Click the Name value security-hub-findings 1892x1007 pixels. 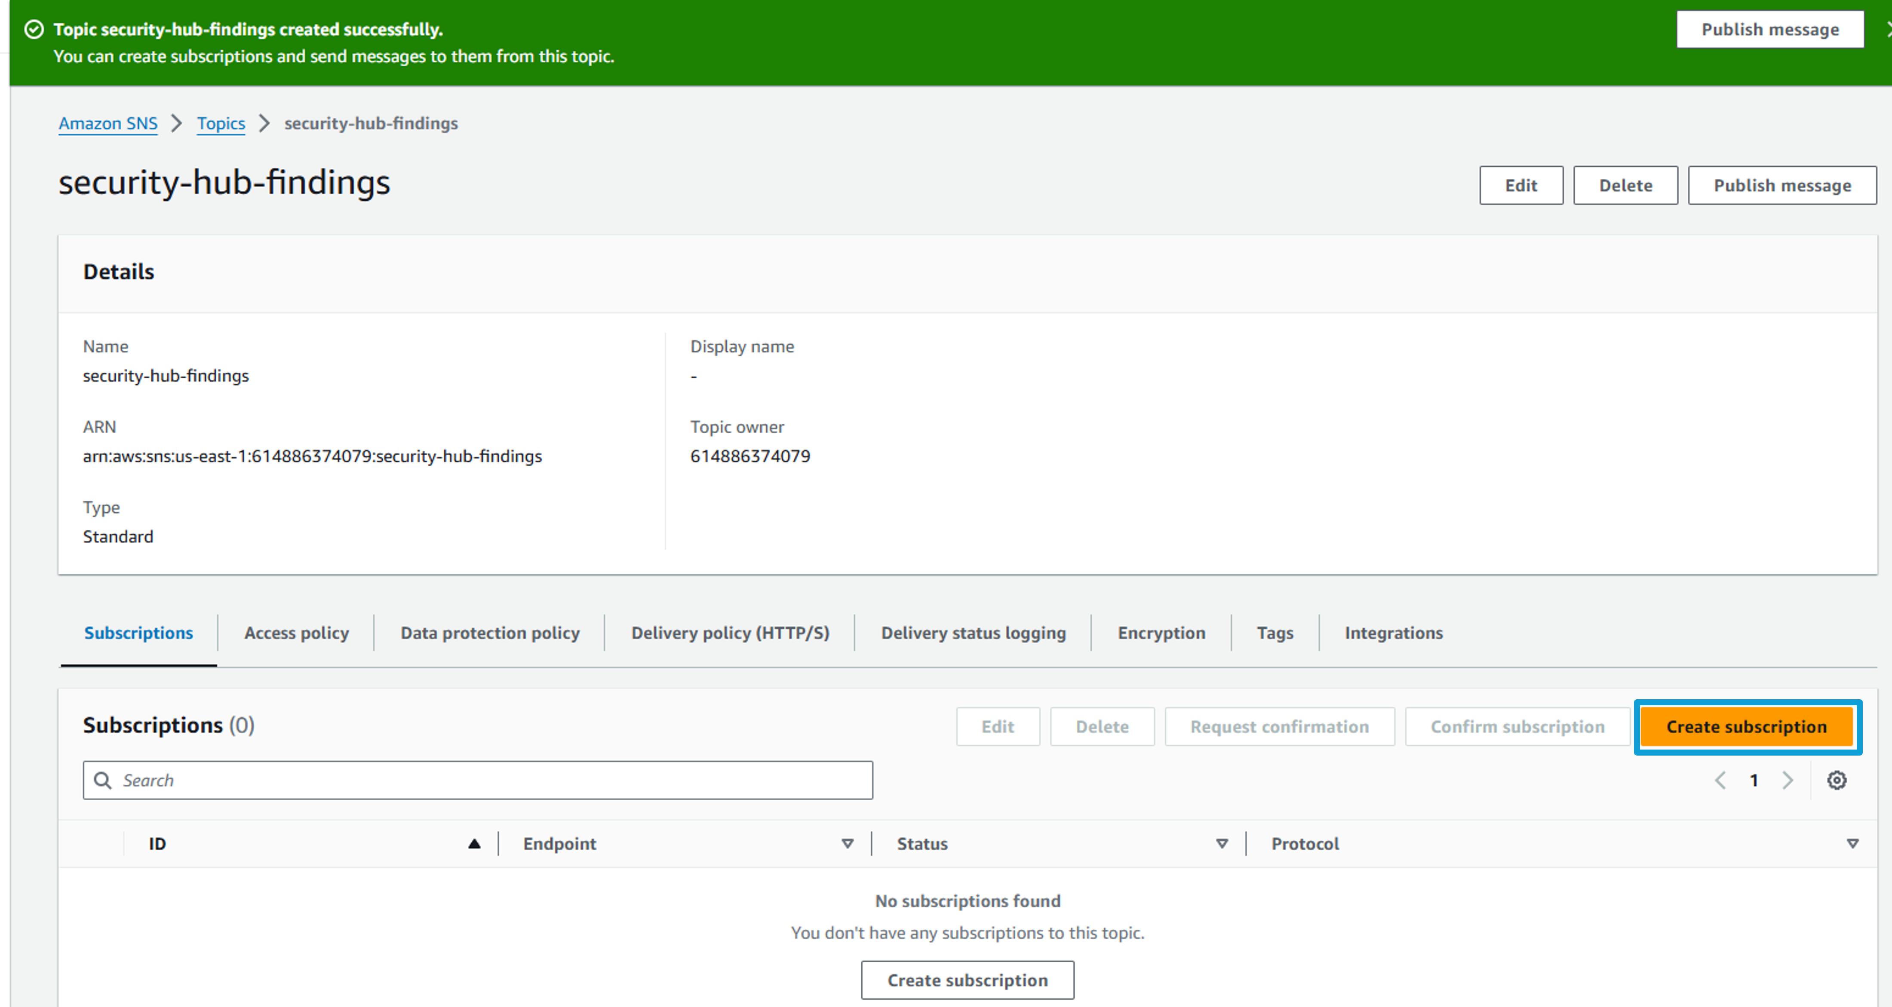point(166,376)
